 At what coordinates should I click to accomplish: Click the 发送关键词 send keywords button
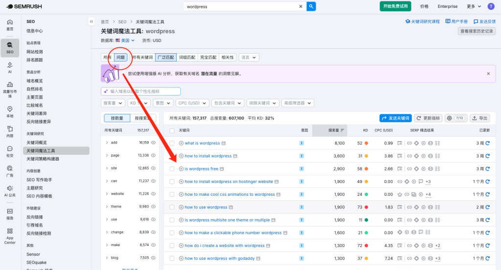[x=395, y=118]
